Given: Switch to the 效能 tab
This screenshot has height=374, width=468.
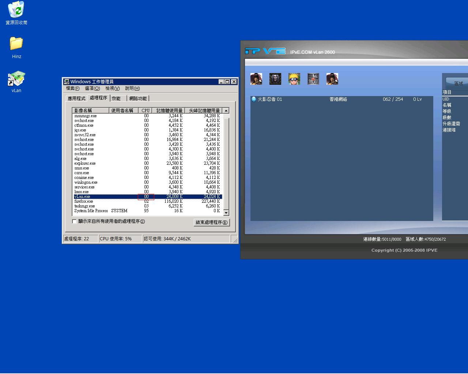Looking at the screenshot, I should tap(116, 99).
